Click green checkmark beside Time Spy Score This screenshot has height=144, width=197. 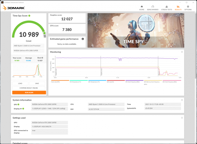pos(29,15)
